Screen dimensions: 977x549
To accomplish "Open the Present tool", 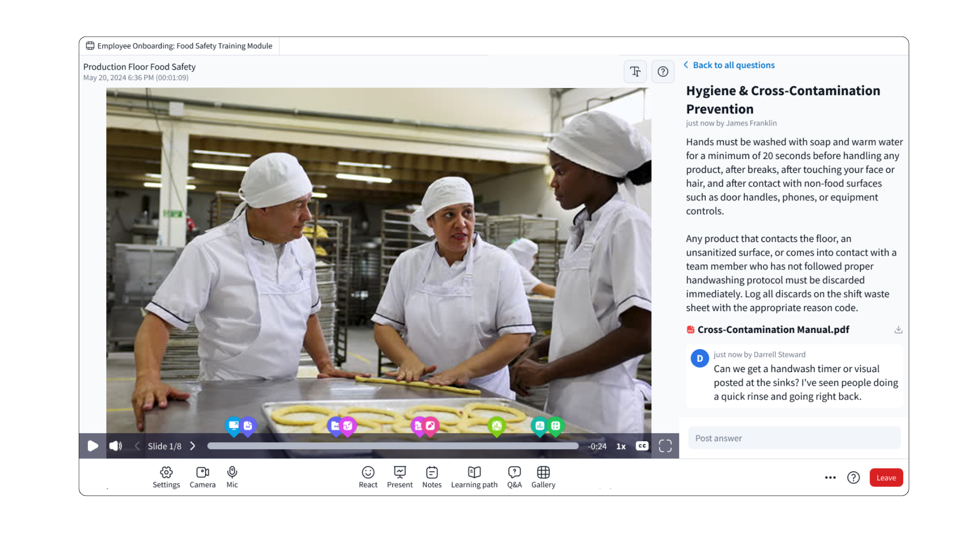I will (x=399, y=477).
